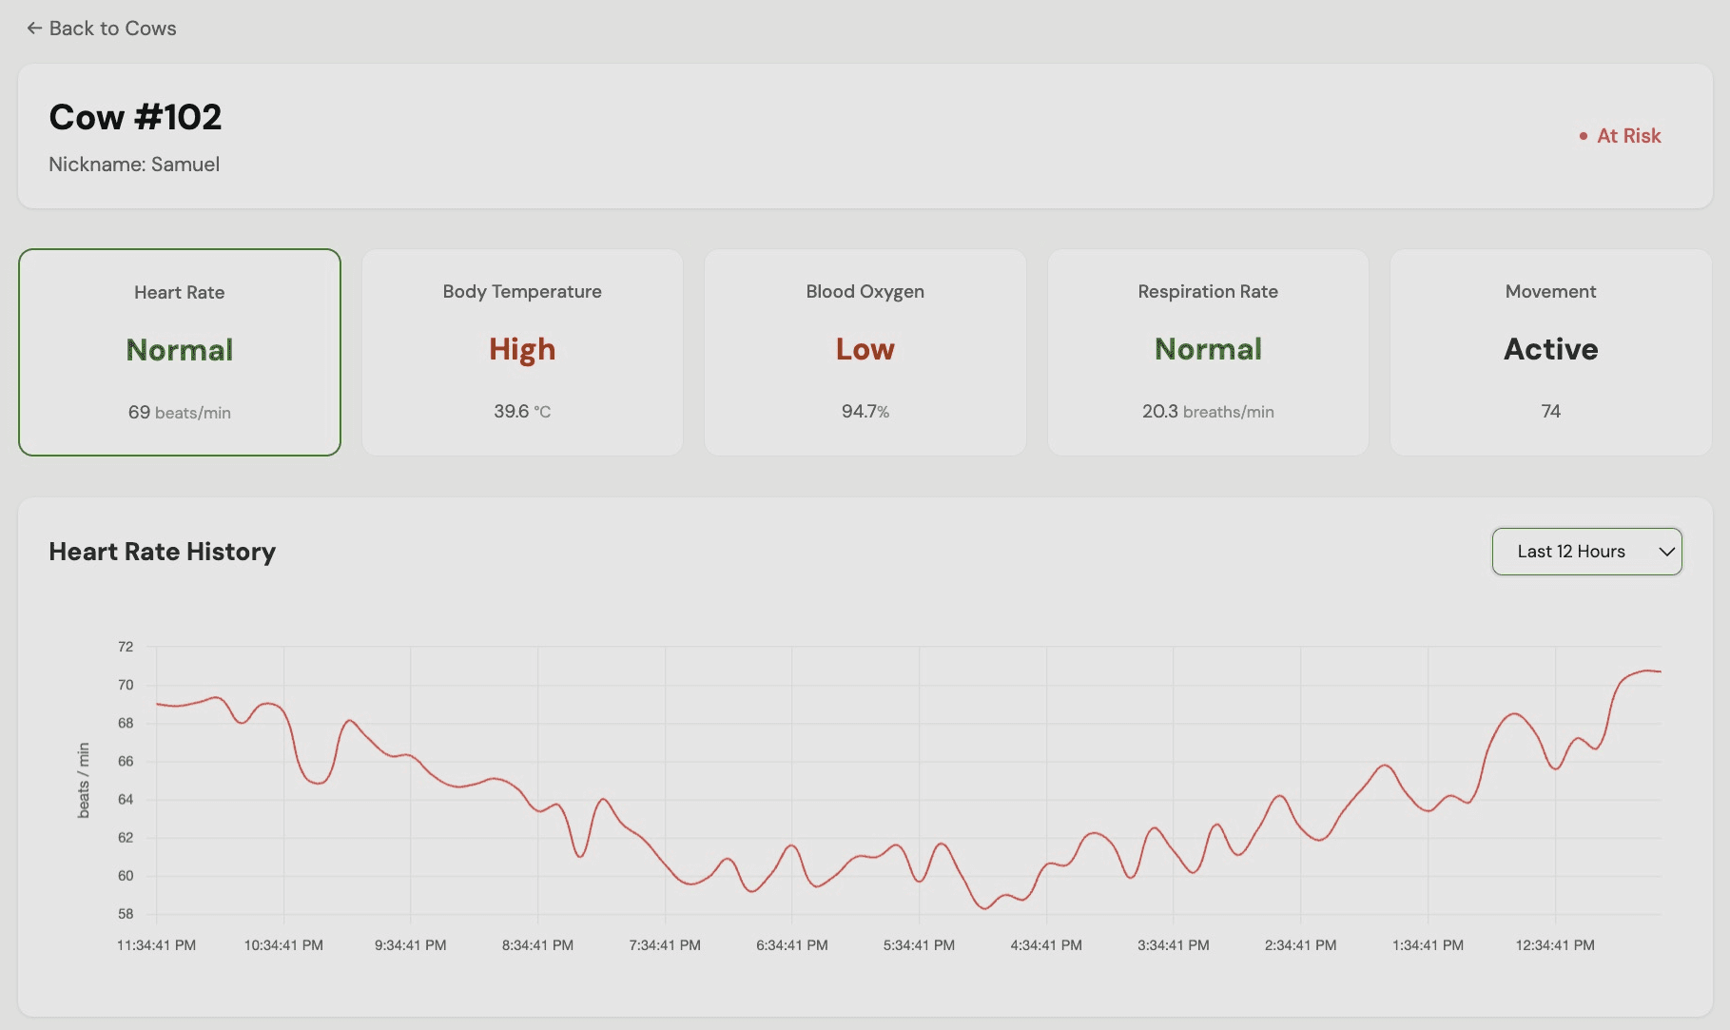The width and height of the screenshot is (1730, 1030).
Task: Click the 7:34:41 PM axis label
Action: (665, 945)
